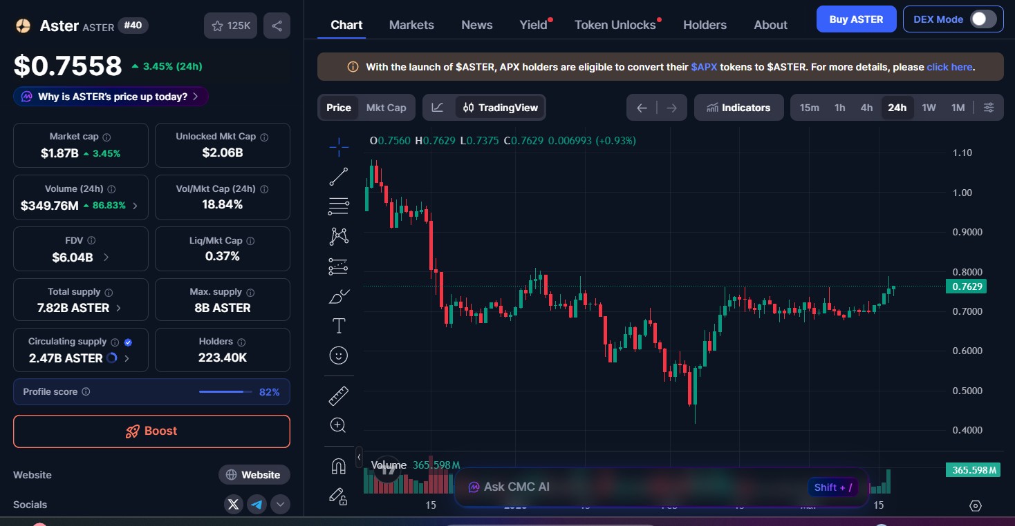Switch chart from candlesticks to line view

point(437,107)
